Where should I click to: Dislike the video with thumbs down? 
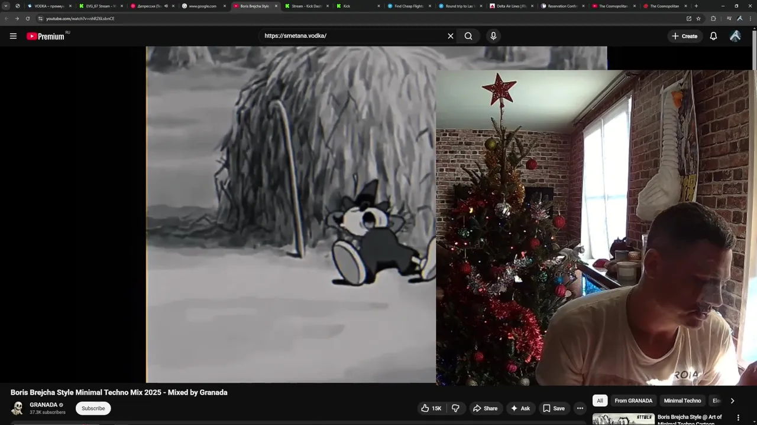(x=455, y=408)
